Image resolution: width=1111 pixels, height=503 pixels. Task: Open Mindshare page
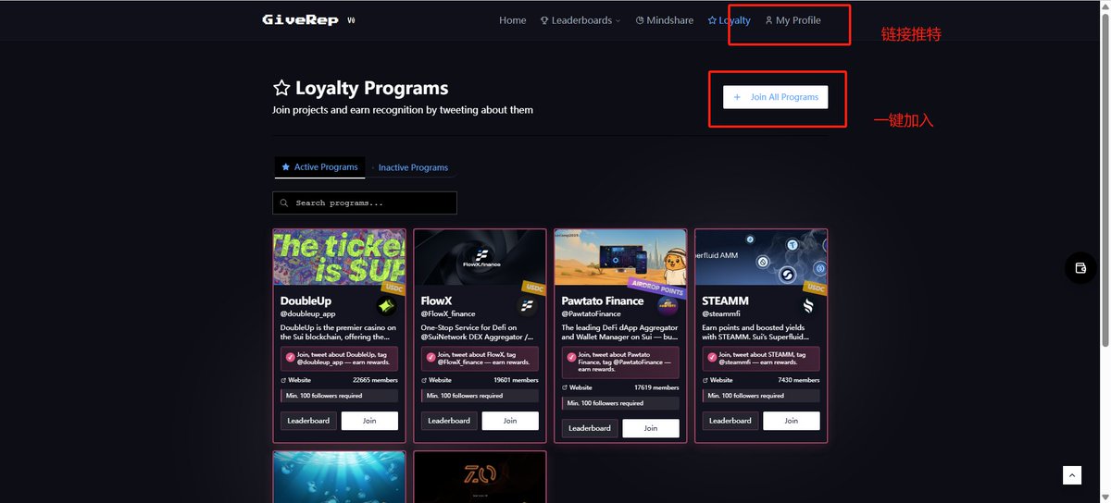pos(665,20)
